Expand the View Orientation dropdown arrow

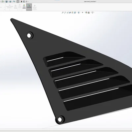pyautogui.click(x=77, y=13)
